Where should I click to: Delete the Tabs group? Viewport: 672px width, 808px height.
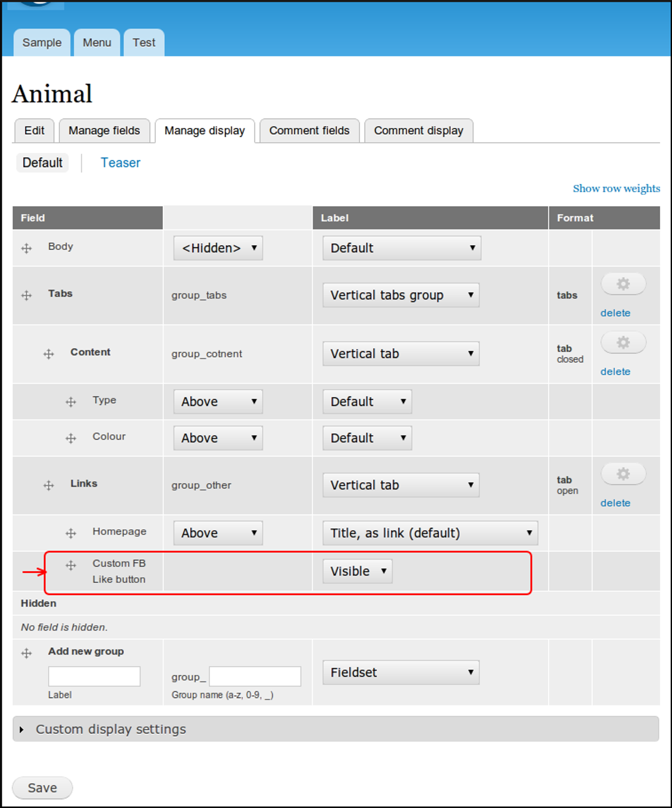pos(615,313)
